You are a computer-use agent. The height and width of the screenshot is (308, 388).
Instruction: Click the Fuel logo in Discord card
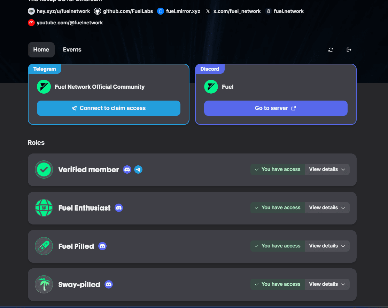(x=211, y=87)
